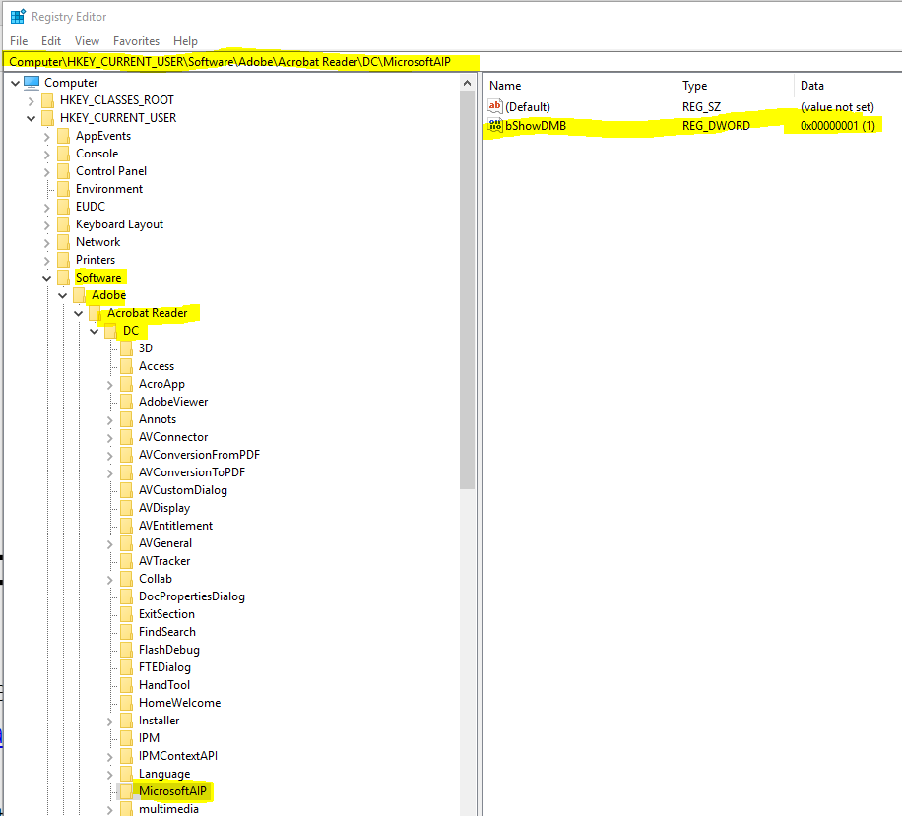Click the HandTool folder icon
The width and height of the screenshot is (902, 816).
click(127, 685)
